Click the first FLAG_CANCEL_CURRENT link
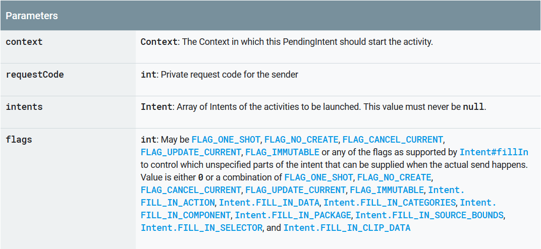The width and height of the screenshot is (541, 249). (393, 139)
